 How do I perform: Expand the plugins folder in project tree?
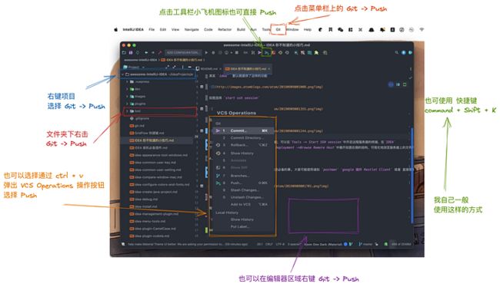[x=127, y=104]
